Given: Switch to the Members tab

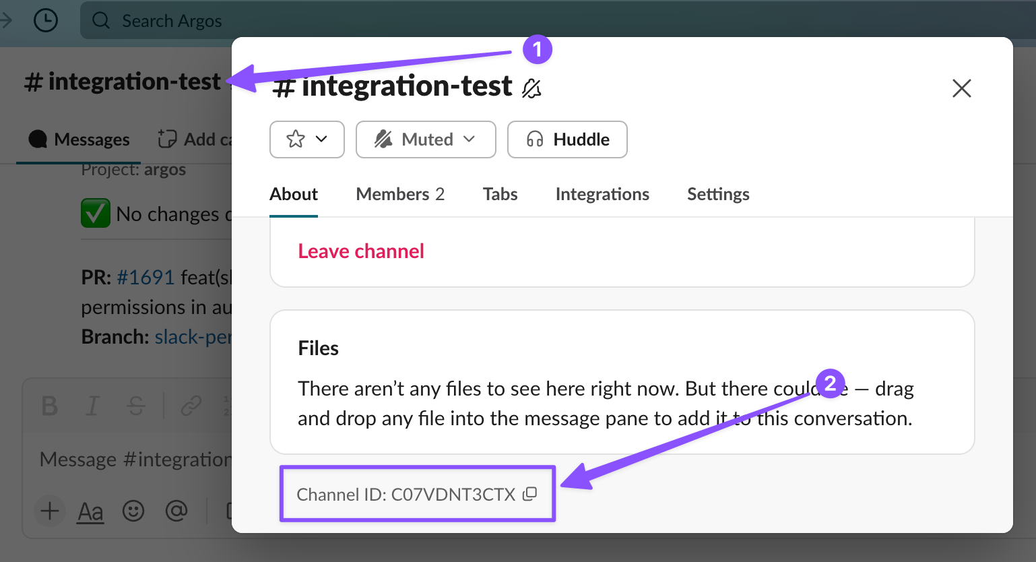Looking at the screenshot, I should 400,194.
